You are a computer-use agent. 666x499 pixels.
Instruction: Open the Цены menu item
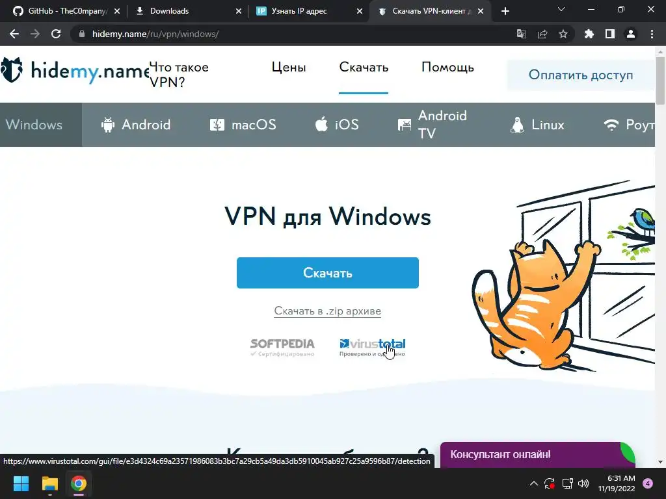289,67
